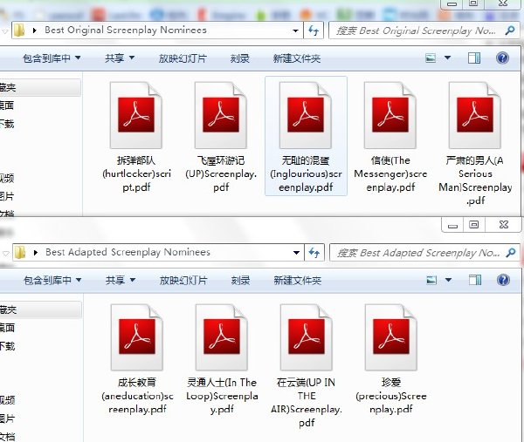The width and height of the screenshot is (524, 442).
Task: Open 共享 menu in Original Screenplay window
Action: (120, 58)
